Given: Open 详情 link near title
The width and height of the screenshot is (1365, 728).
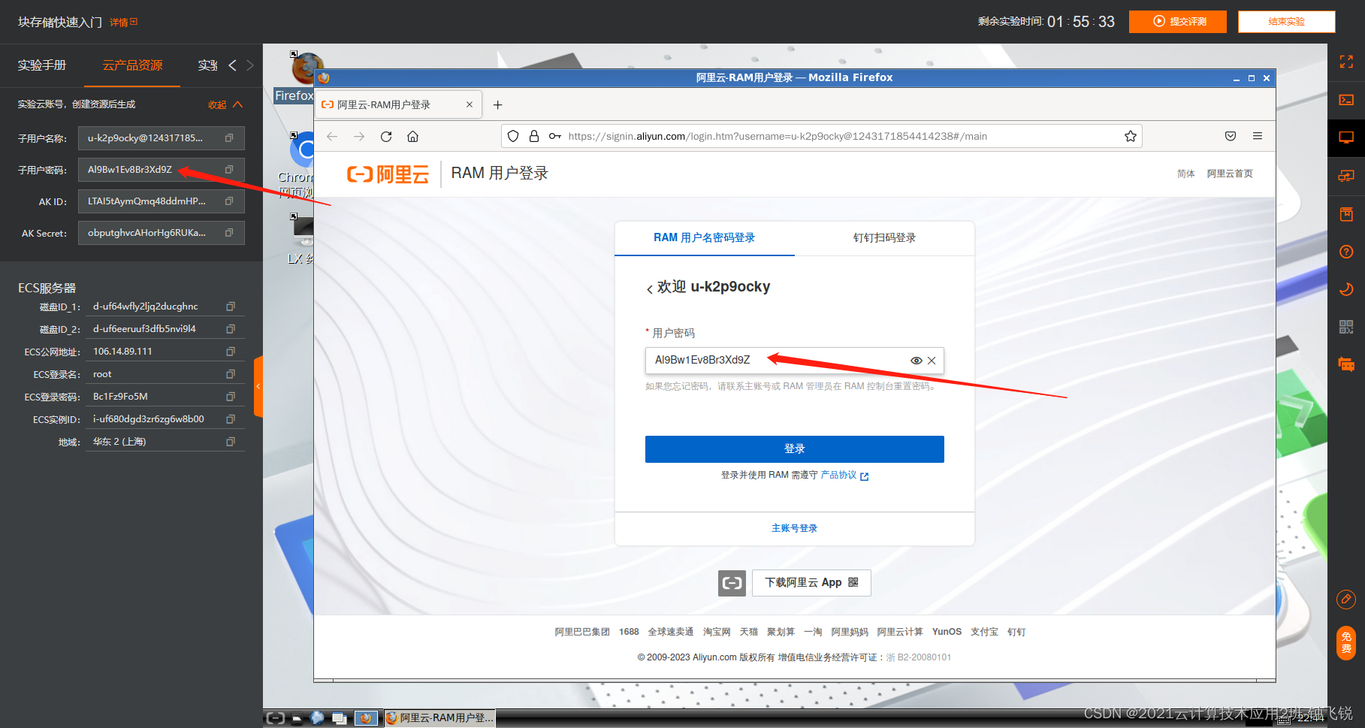Looking at the screenshot, I should click(123, 23).
